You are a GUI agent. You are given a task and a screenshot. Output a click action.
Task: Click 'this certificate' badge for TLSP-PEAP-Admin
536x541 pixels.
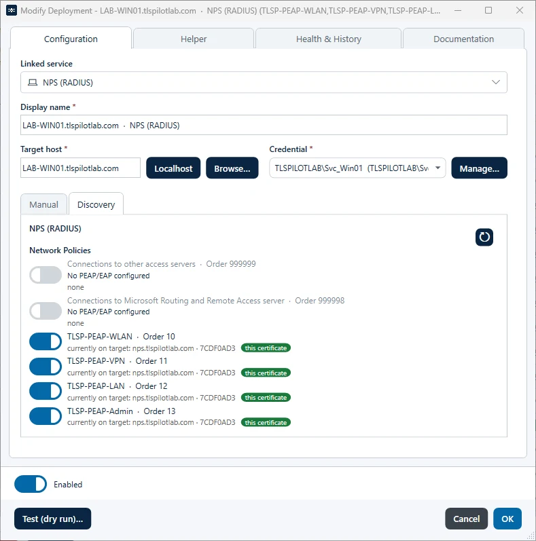(x=266, y=422)
